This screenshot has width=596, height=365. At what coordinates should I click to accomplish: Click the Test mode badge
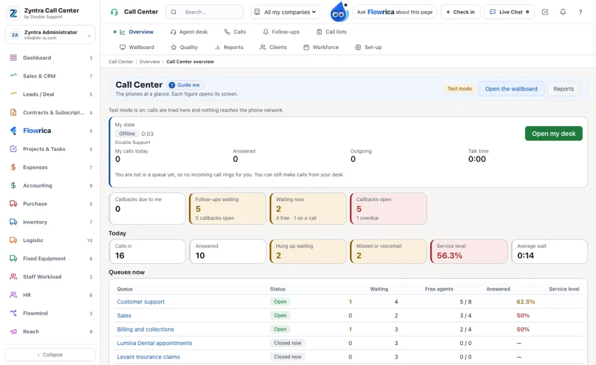point(459,89)
